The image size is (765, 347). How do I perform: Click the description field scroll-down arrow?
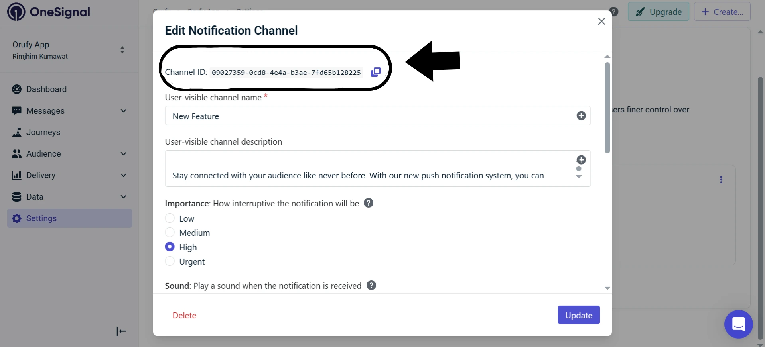[x=579, y=177]
